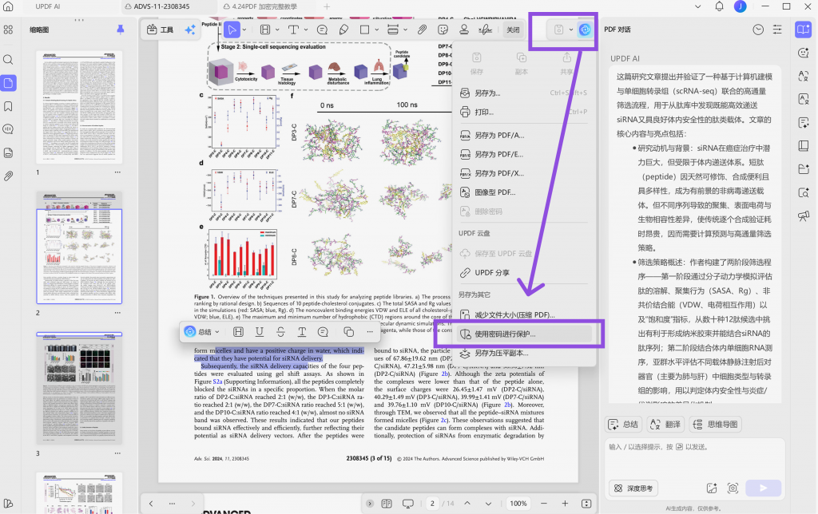The height and width of the screenshot is (514, 818).
Task: Click the AI sparkle icon beside 工具
Action: pyautogui.click(x=190, y=30)
